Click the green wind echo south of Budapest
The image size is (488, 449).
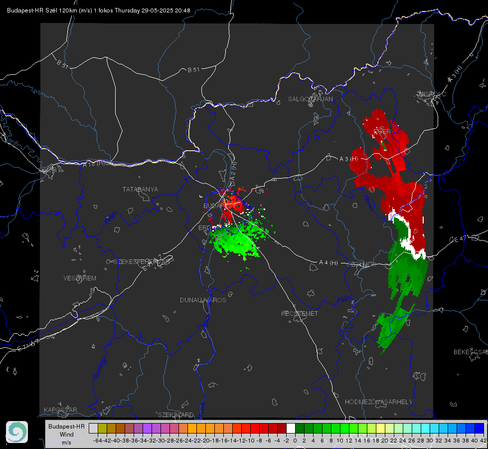238,241
